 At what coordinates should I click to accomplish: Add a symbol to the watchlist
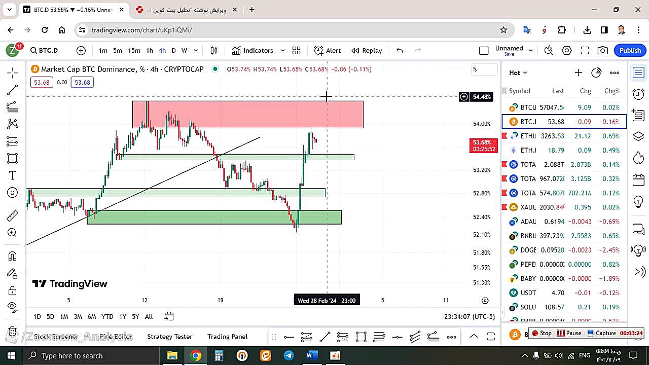coord(578,72)
